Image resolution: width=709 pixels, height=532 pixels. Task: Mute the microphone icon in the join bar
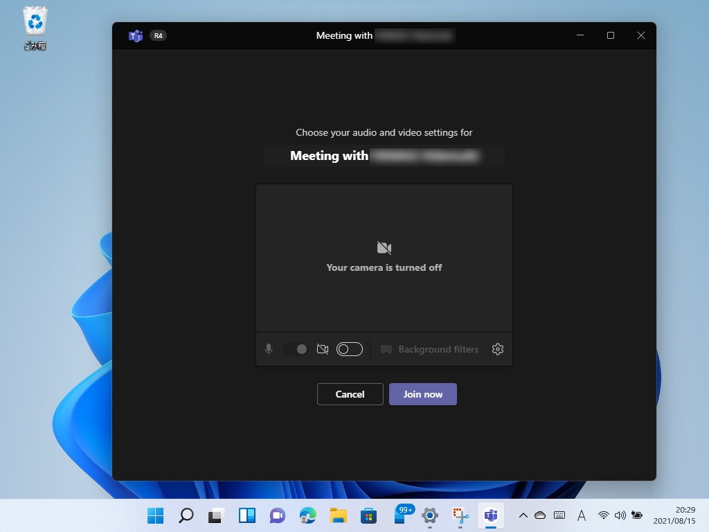click(x=269, y=348)
